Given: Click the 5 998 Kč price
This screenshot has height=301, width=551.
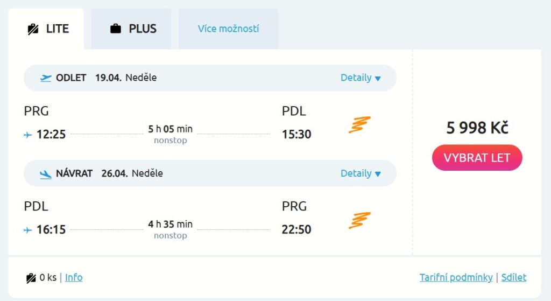Looking at the screenshot, I should pos(477,128).
